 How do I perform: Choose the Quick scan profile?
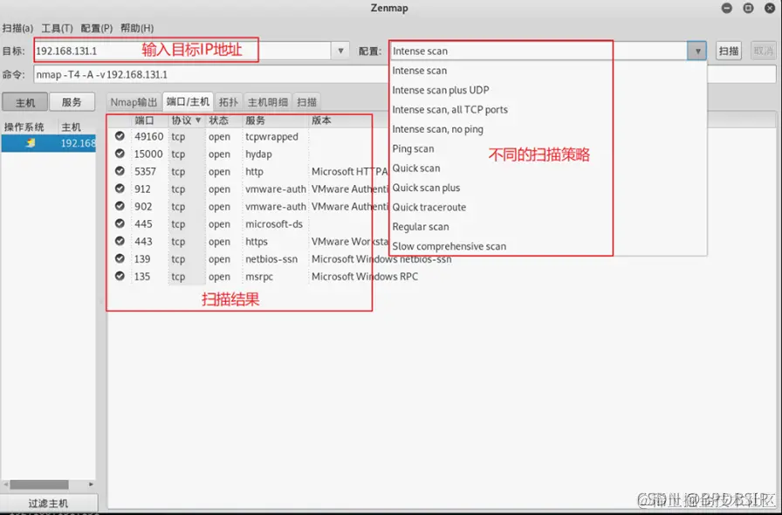[x=416, y=168]
